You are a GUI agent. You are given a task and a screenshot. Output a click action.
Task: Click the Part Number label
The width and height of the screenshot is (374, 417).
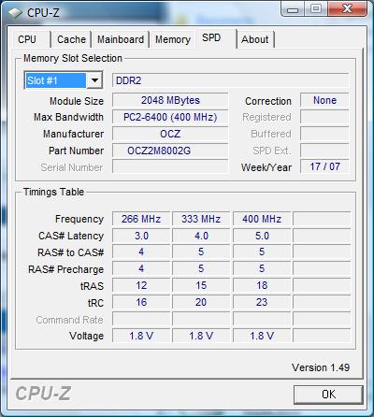pyautogui.click(x=76, y=151)
